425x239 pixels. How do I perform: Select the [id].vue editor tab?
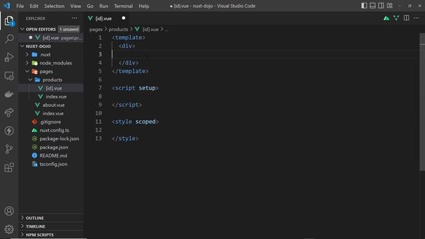click(107, 18)
